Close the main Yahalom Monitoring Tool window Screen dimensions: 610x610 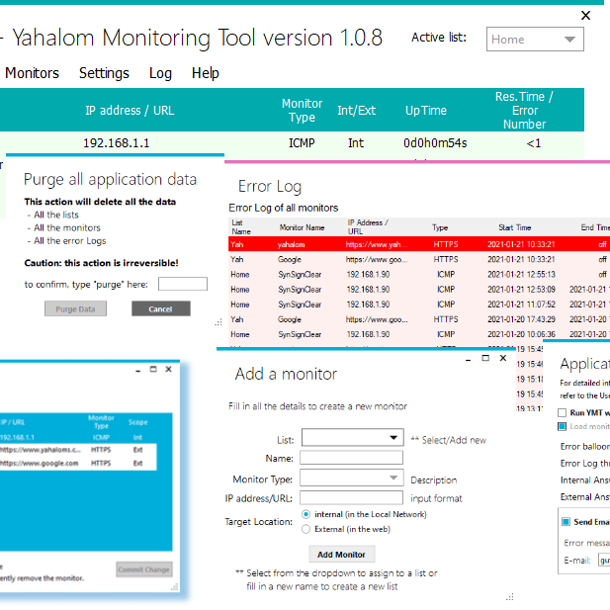coord(586,16)
